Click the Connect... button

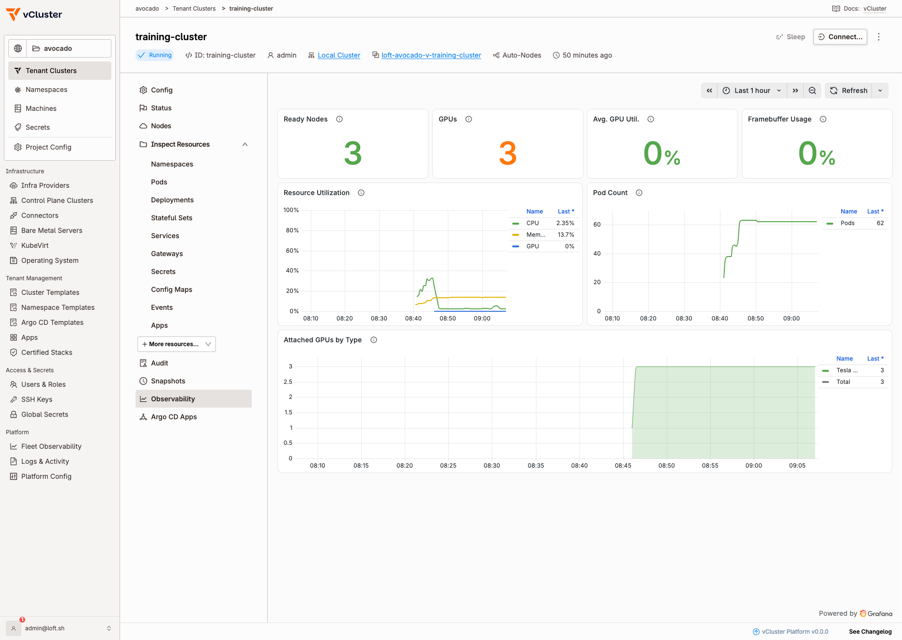(x=840, y=37)
